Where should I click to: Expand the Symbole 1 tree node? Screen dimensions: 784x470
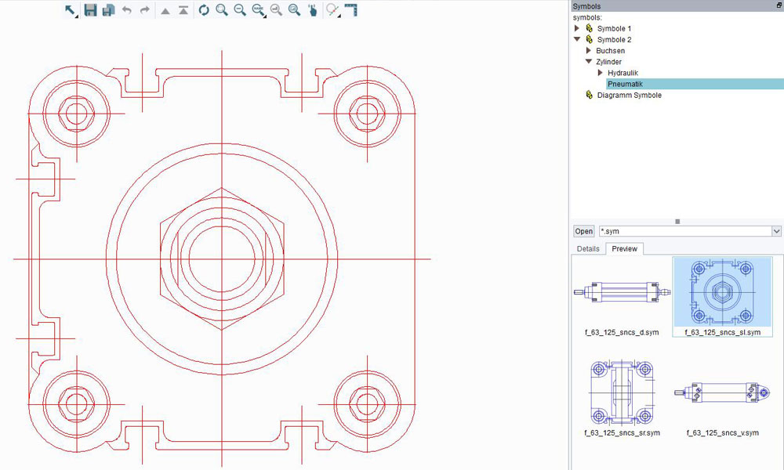coord(578,28)
